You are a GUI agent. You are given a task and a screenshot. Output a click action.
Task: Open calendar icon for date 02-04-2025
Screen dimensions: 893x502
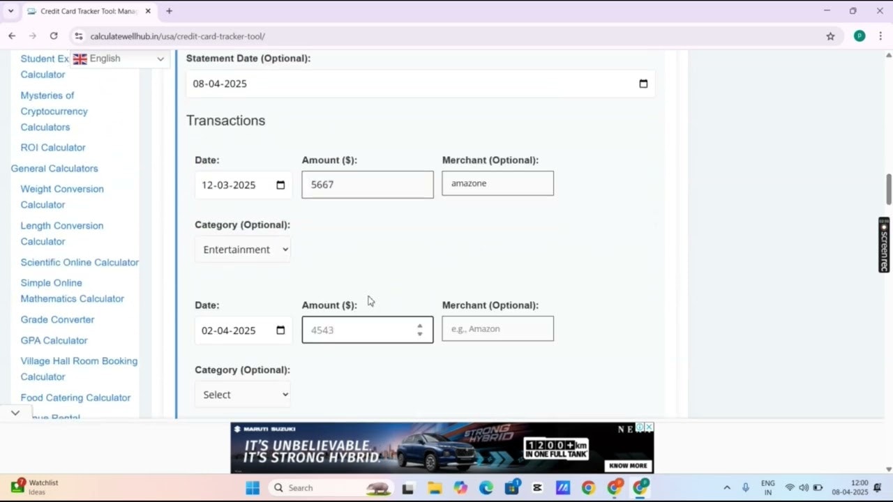pyautogui.click(x=280, y=330)
